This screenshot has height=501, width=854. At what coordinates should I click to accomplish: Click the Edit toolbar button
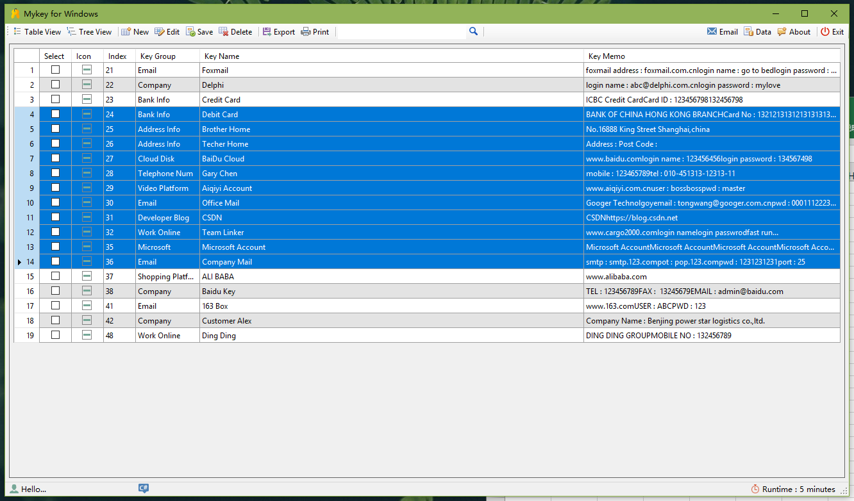pyautogui.click(x=167, y=31)
